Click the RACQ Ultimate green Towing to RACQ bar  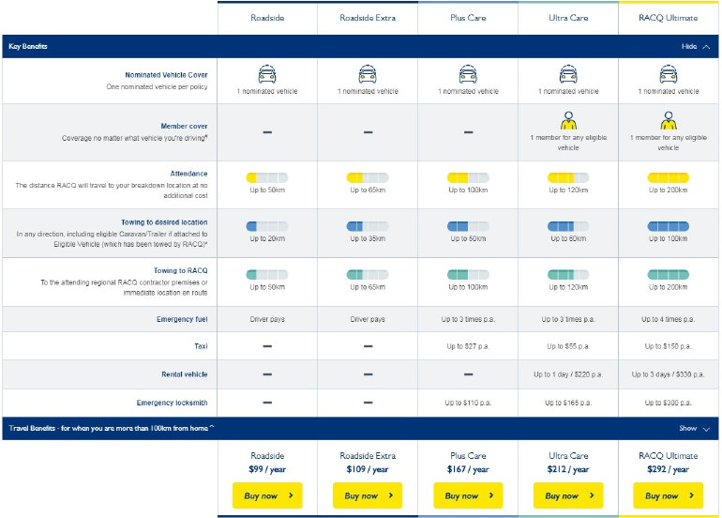pyautogui.click(x=669, y=275)
